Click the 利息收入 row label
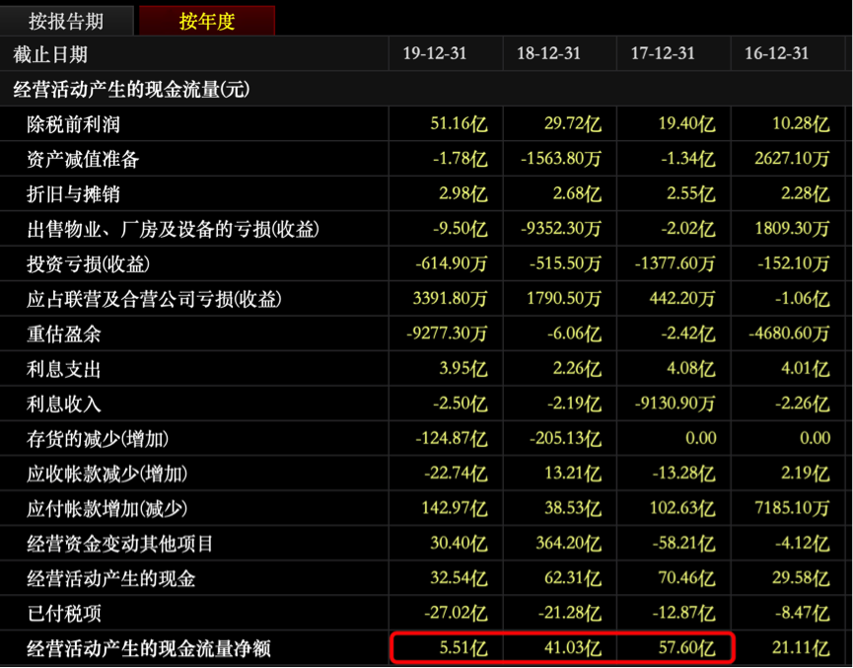Viewport: 853px width, 668px height. (x=64, y=404)
